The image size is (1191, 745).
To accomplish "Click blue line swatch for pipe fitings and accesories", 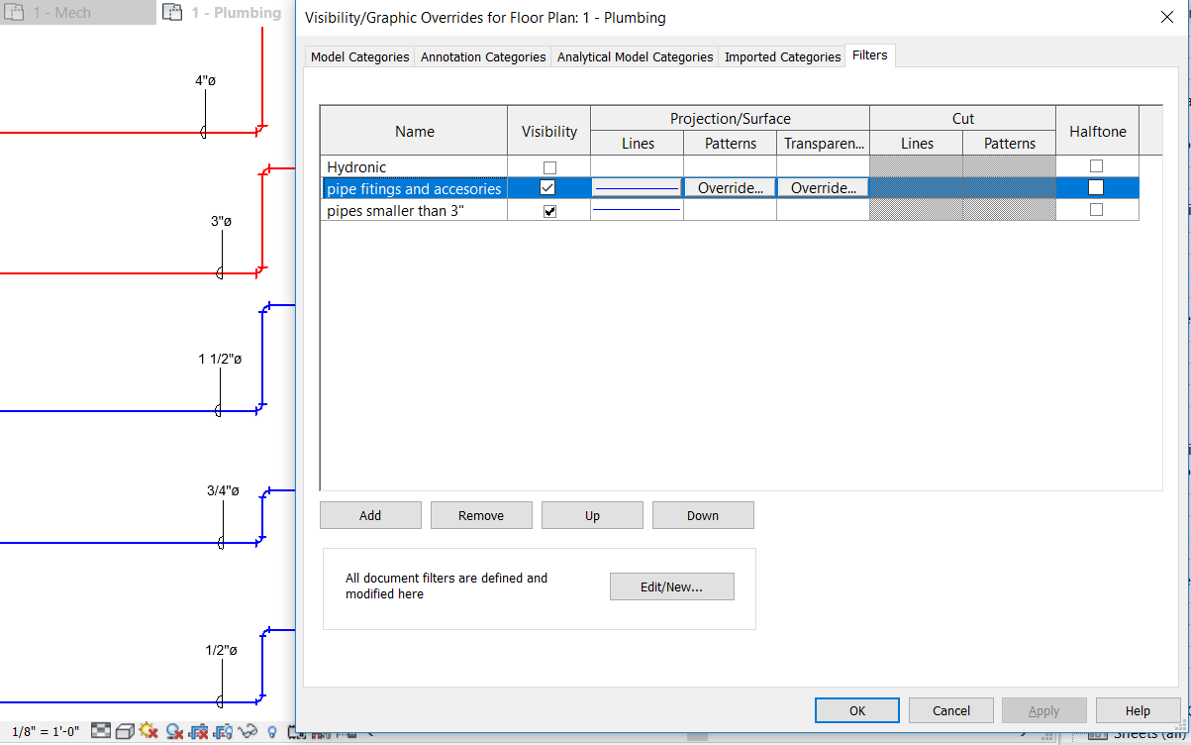I will pos(637,188).
